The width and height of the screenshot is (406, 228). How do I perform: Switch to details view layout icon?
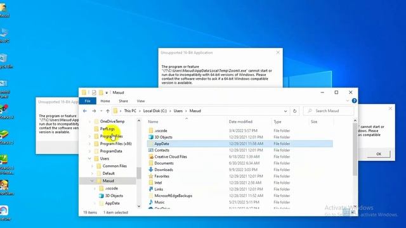(346, 213)
